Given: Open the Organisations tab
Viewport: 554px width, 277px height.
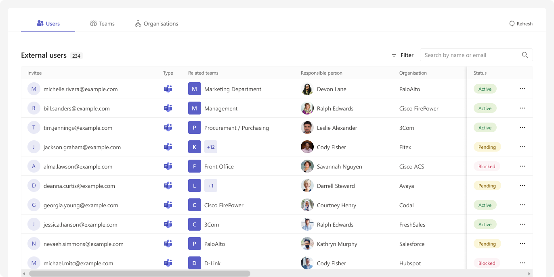Looking at the screenshot, I should tap(157, 24).
